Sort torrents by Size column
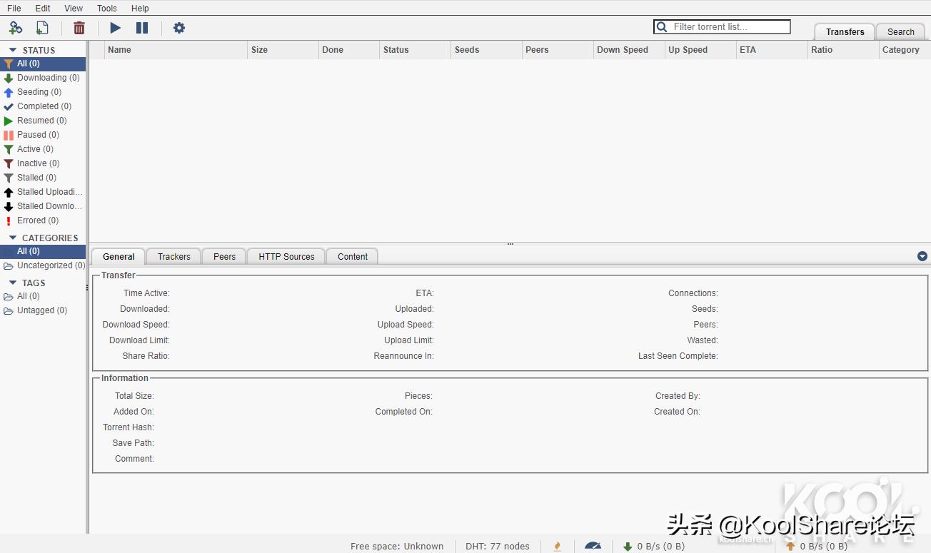Image resolution: width=931 pixels, height=553 pixels. 283,50
